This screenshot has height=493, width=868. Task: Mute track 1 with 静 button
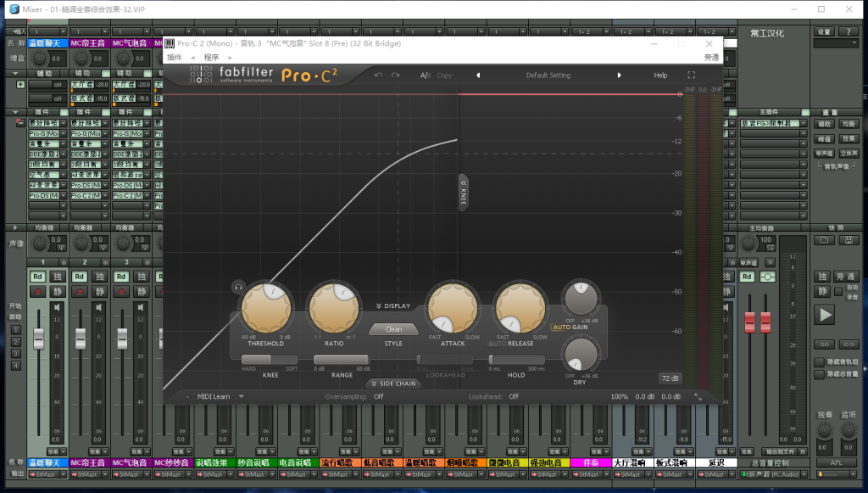(x=58, y=291)
